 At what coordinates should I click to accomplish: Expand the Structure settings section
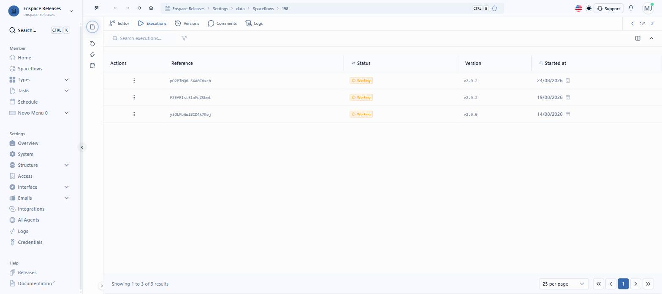66,165
